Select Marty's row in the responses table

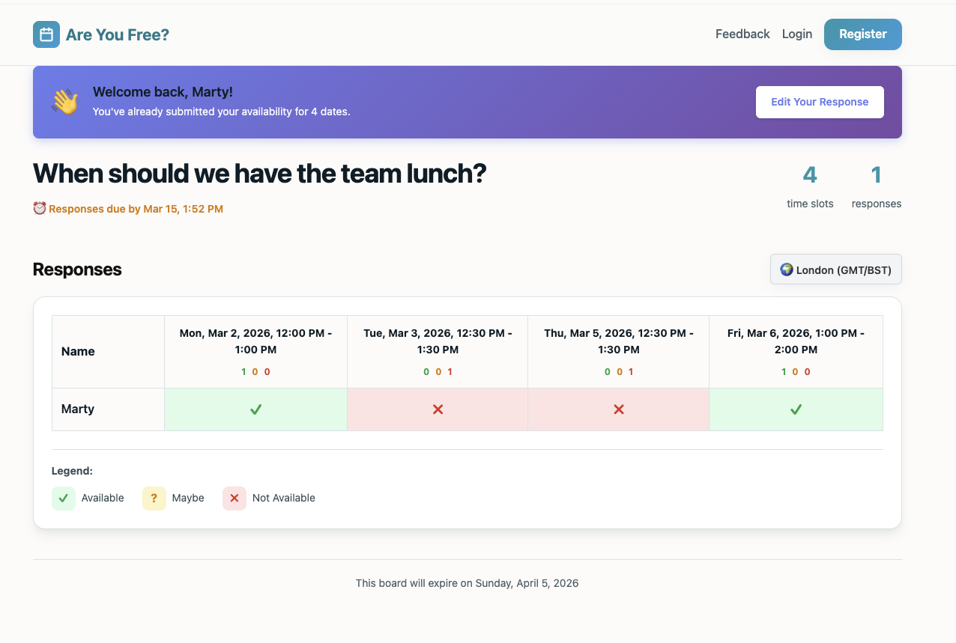point(76,409)
